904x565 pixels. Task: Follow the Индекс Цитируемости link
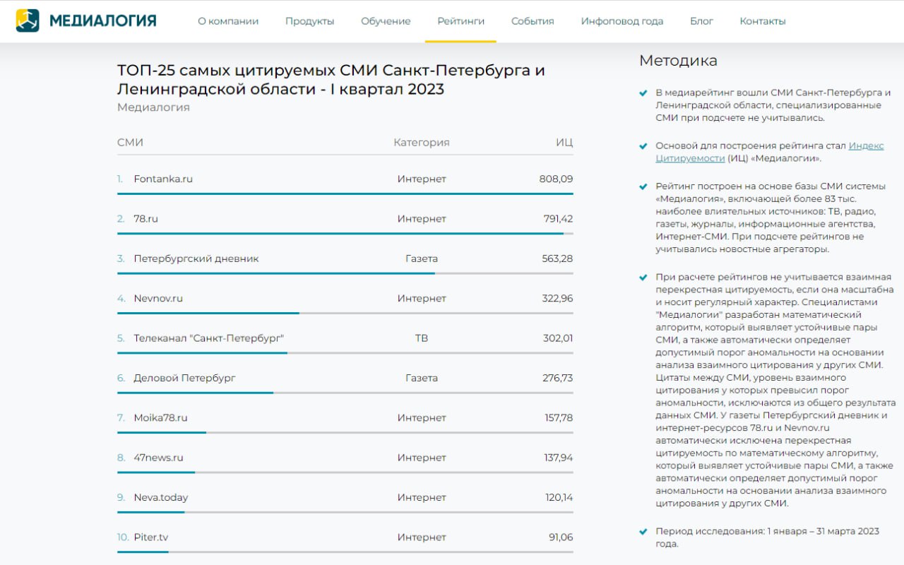770,152
